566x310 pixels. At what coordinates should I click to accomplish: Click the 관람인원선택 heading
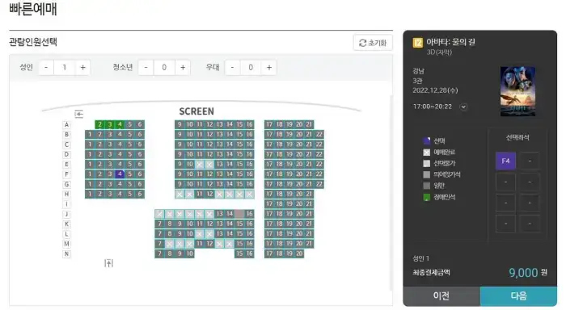pos(33,42)
